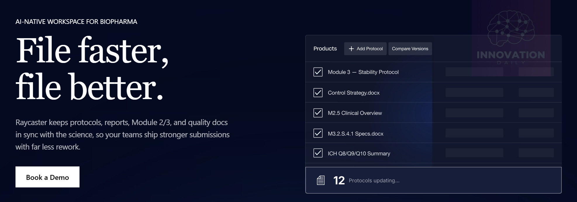
Task: Click the Add Protocol button
Action: [365, 49]
